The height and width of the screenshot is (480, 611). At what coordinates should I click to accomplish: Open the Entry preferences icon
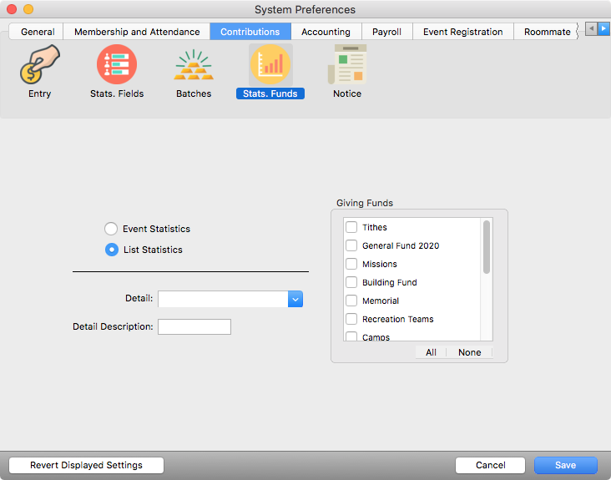point(39,65)
